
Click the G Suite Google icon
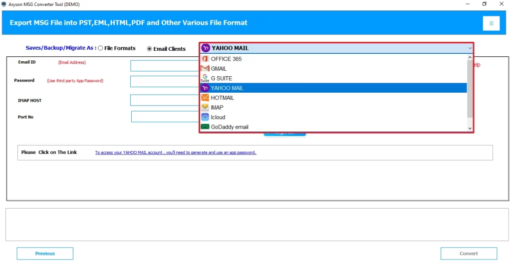click(205, 78)
